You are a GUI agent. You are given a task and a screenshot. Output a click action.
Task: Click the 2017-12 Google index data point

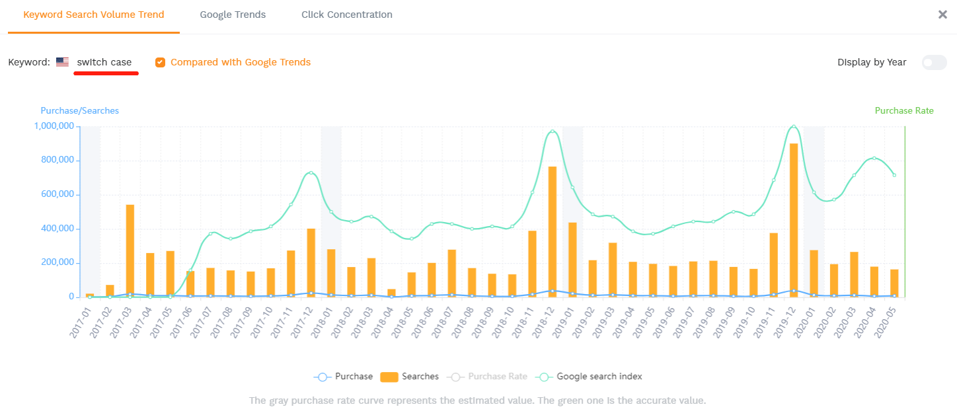[311, 173]
